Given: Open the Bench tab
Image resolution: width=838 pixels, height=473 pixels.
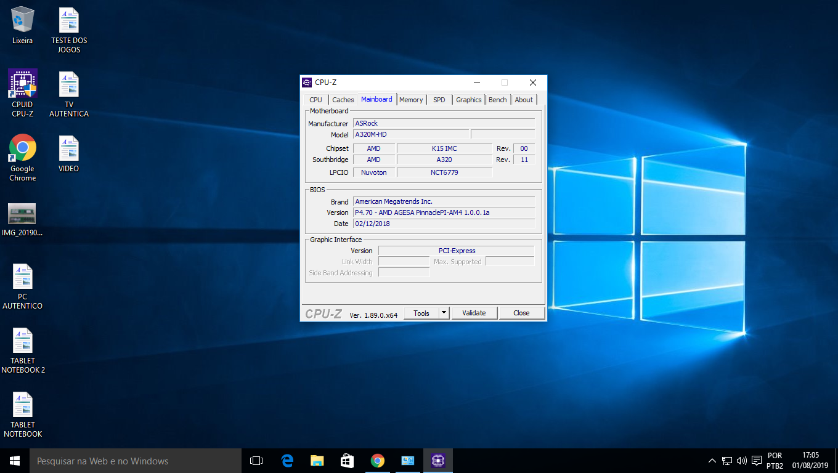Looking at the screenshot, I should (498, 100).
